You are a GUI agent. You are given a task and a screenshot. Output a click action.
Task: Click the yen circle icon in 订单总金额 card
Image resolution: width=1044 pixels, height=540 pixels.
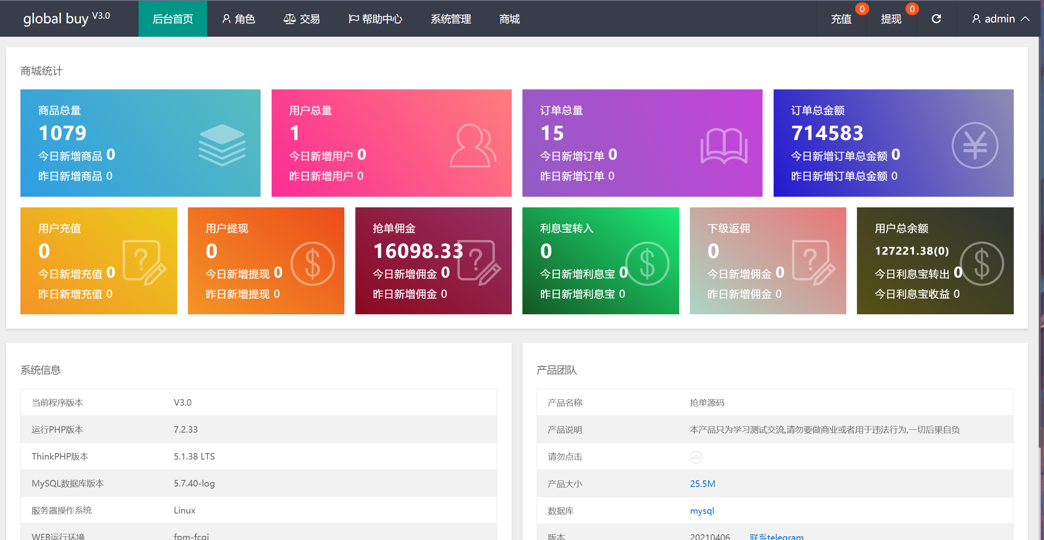(x=975, y=145)
